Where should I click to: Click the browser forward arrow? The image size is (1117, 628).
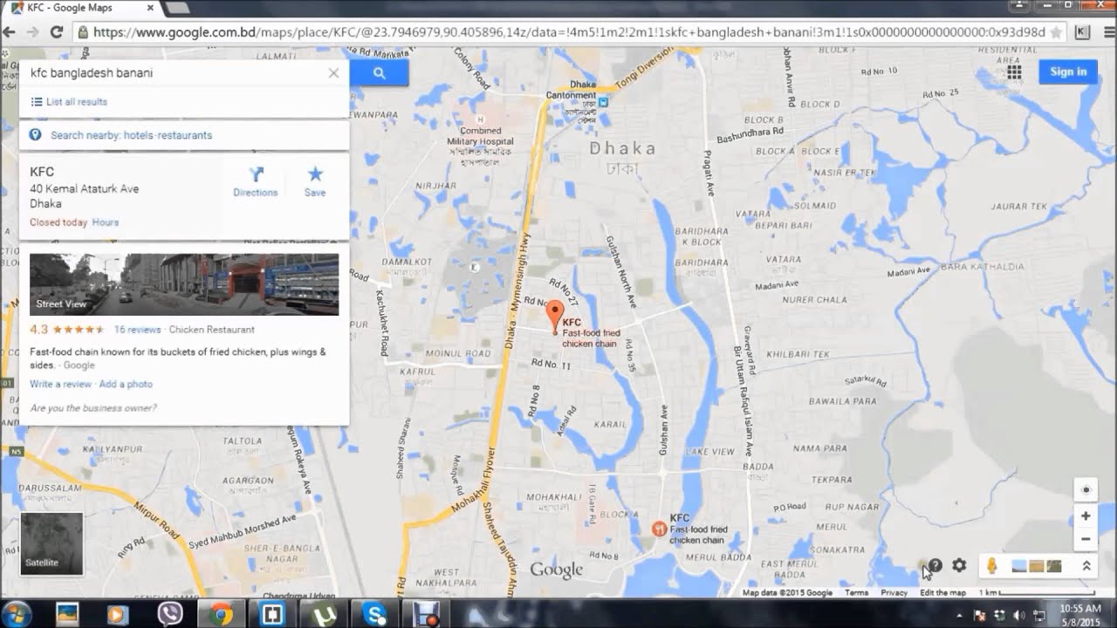point(33,32)
